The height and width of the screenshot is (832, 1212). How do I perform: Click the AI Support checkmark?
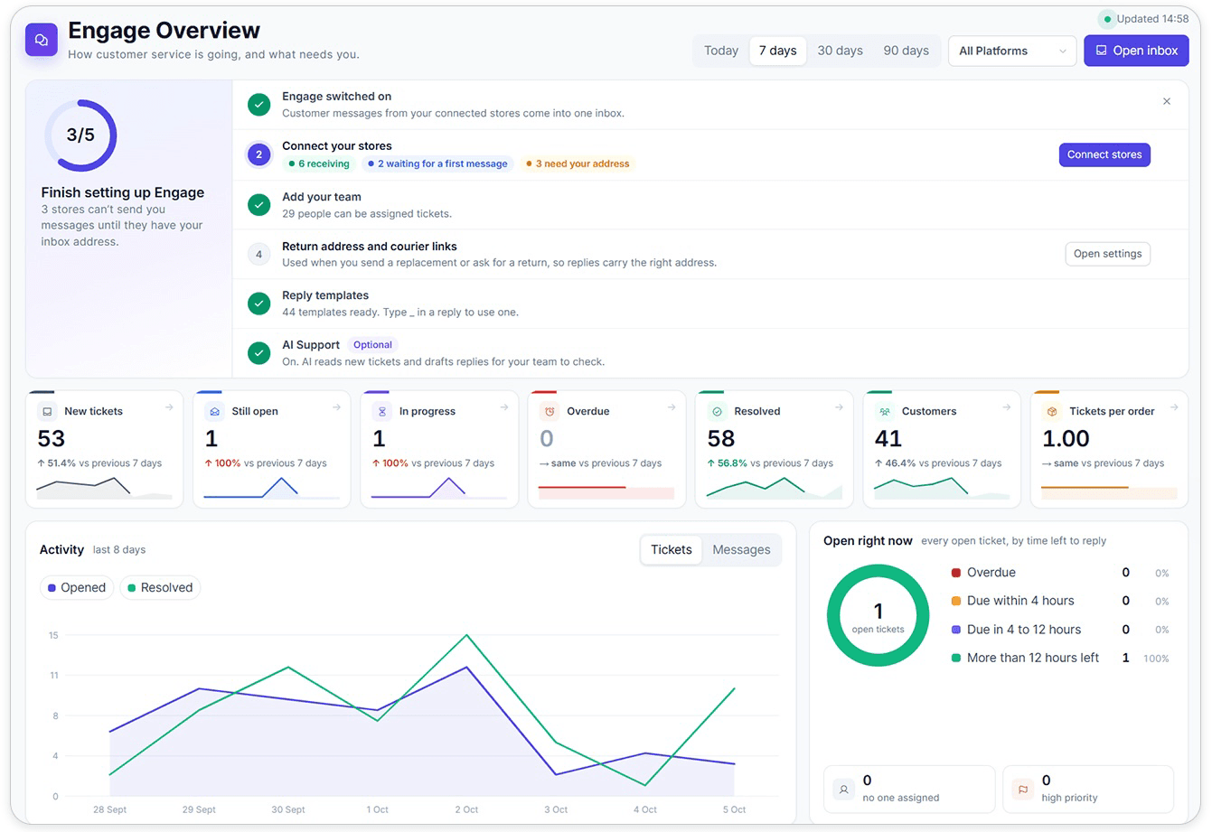tap(259, 353)
